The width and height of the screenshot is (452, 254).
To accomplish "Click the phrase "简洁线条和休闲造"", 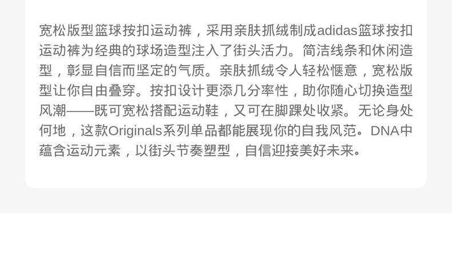I will [x=358, y=51].
